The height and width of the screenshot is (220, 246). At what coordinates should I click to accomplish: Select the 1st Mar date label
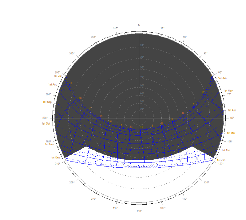[x=231, y=133]
